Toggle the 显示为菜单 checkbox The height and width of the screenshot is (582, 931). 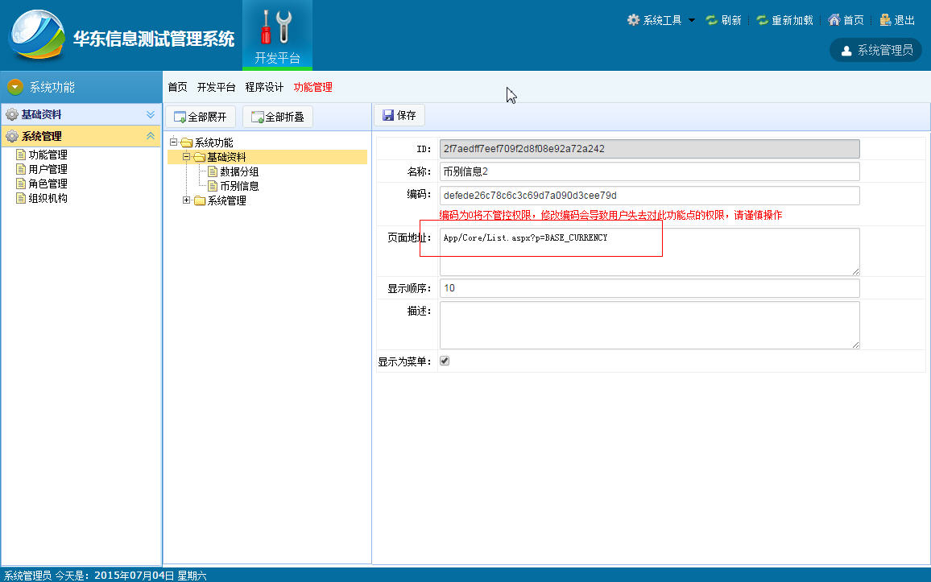(x=444, y=361)
